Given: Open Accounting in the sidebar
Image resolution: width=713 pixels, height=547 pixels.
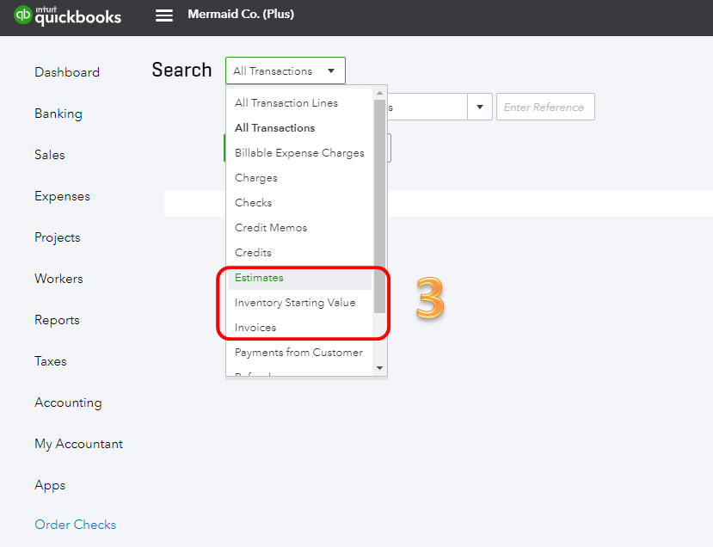Looking at the screenshot, I should 68,403.
